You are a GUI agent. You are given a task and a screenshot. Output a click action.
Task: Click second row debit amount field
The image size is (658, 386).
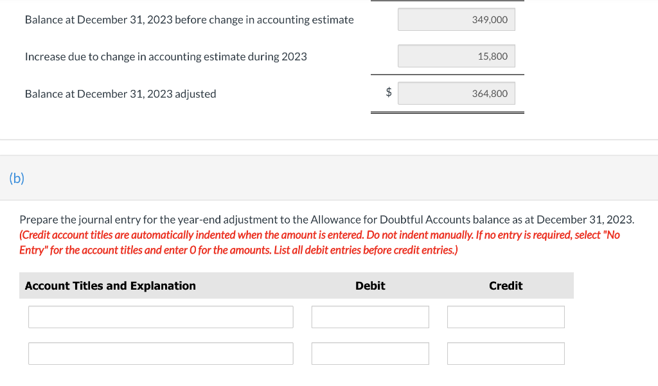[370, 354]
